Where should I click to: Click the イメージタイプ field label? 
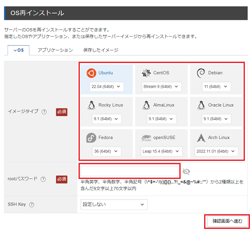tap(23, 111)
